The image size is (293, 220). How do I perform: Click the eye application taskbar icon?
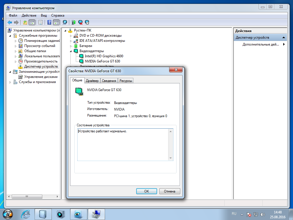[x=78, y=214]
